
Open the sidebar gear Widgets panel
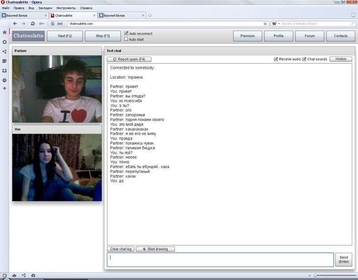(4, 42)
